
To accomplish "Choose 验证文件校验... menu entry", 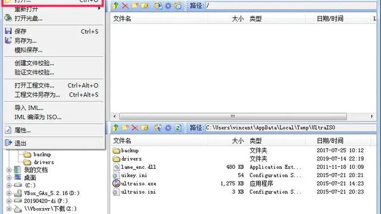I will 54,73.
